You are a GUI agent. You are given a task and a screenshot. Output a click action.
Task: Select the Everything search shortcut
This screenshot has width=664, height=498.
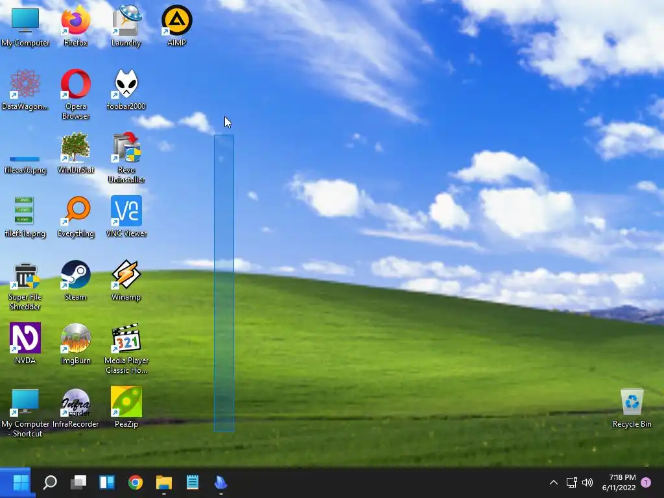[x=75, y=217]
